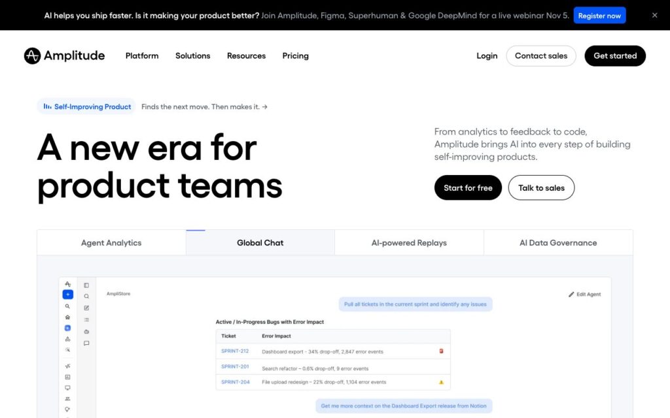Click the yellow warning icon on the SPRINT-204 row
This screenshot has width=670, height=418.
[441, 382]
